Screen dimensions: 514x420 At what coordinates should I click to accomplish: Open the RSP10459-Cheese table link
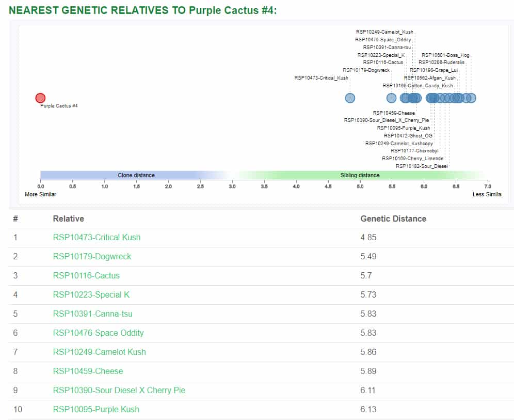tap(88, 371)
